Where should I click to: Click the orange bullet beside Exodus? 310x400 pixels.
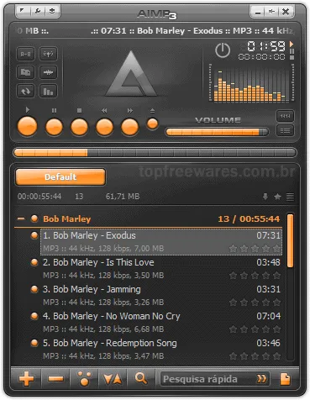click(34, 235)
